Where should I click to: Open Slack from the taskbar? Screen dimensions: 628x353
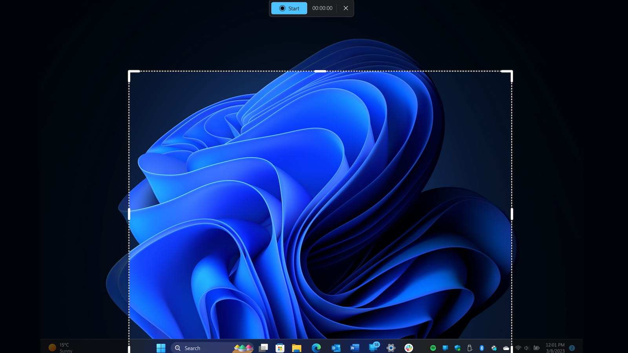click(409, 348)
